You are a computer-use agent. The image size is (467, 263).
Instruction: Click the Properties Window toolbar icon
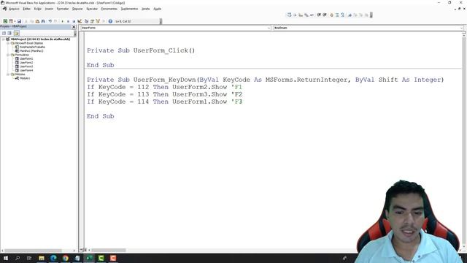pyautogui.click(x=92, y=21)
